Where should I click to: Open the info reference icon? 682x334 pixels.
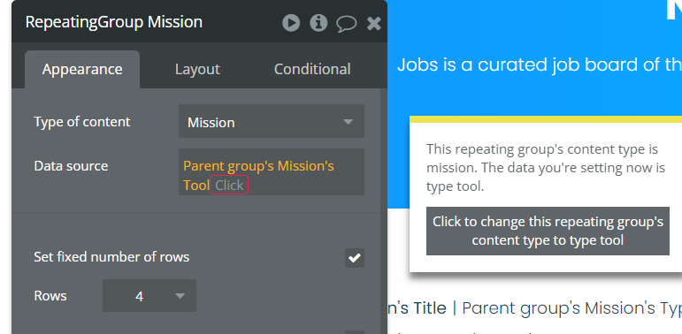pos(318,23)
